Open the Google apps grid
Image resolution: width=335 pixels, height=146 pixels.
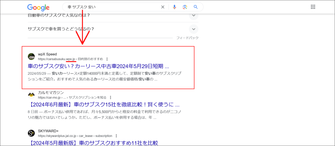pyautogui.click(x=313, y=7)
